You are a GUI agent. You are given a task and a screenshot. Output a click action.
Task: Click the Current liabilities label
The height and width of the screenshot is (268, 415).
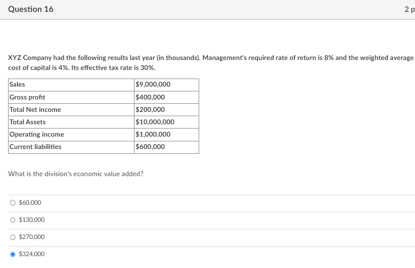[x=36, y=147]
